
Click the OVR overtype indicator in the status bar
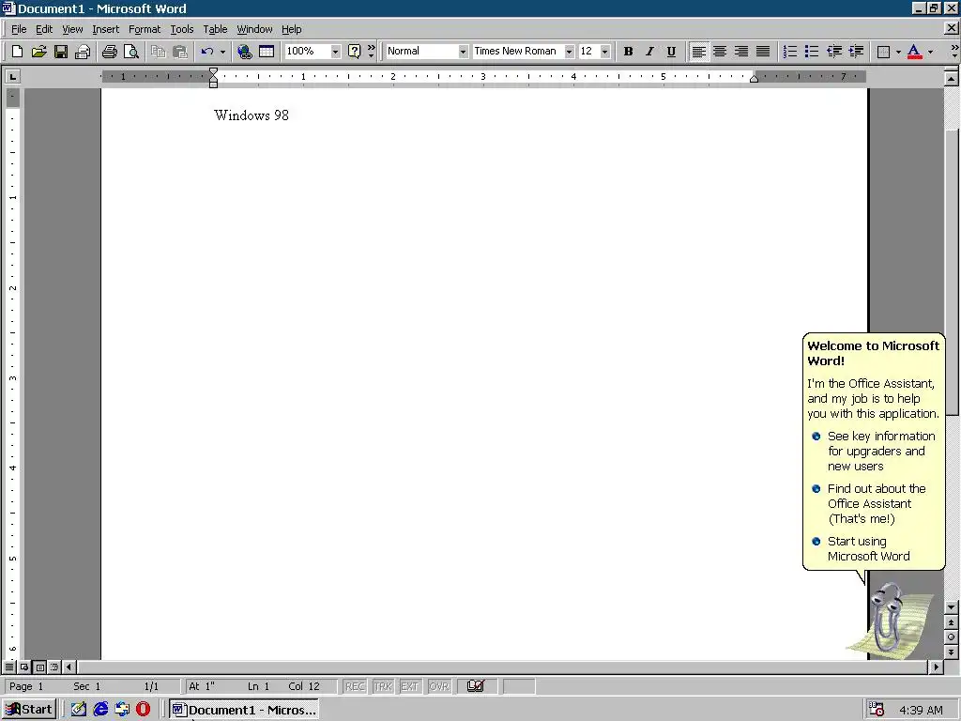[439, 686]
